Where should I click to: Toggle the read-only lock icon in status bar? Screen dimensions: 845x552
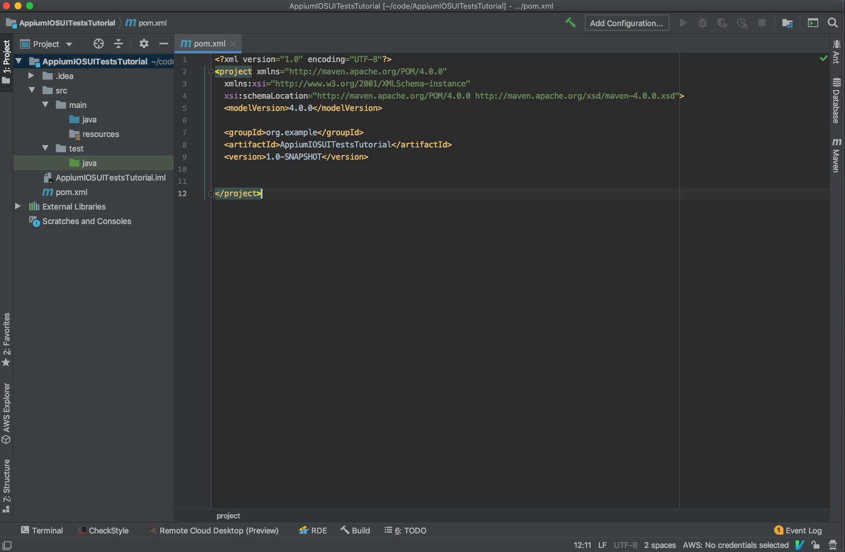pos(816,545)
